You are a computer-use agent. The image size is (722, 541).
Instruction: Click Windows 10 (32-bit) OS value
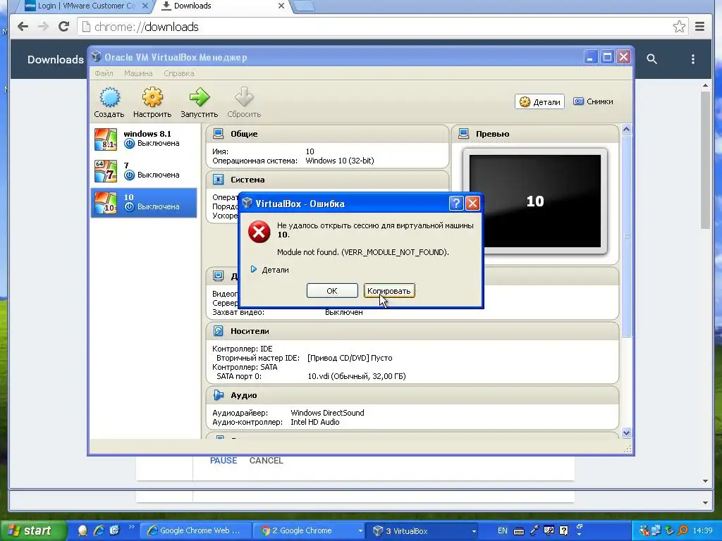(x=339, y=161)
